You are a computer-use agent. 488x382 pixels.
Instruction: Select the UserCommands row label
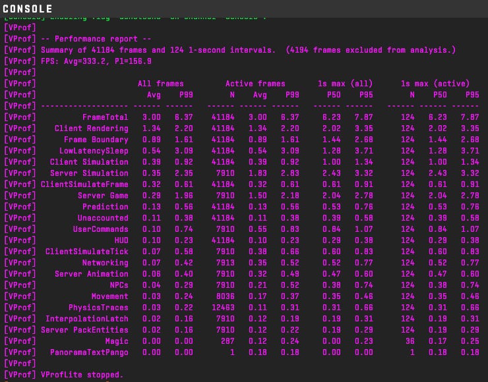100,229
